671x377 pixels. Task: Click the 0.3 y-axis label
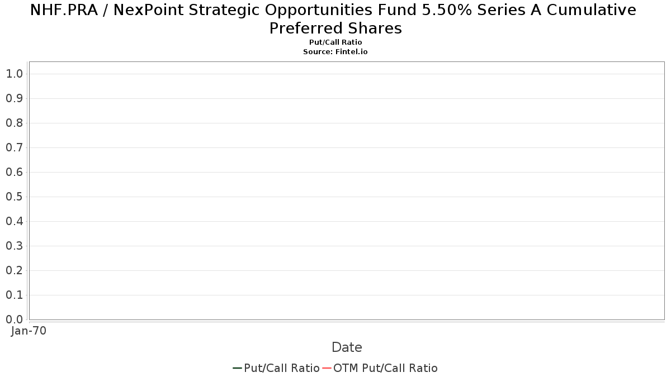[14, 246]
